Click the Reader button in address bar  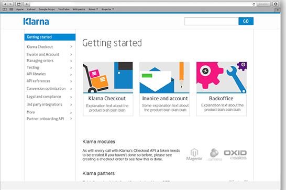coord(263,4)
